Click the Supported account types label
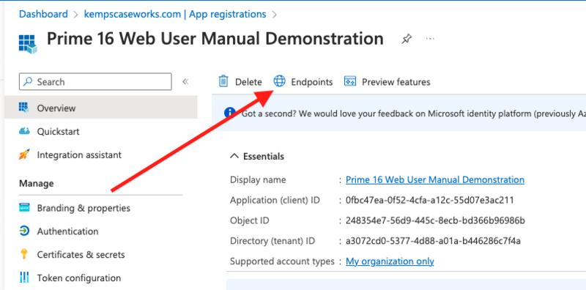Image resolution: width=586 pixels, height=290 pixels. (282, 261)
